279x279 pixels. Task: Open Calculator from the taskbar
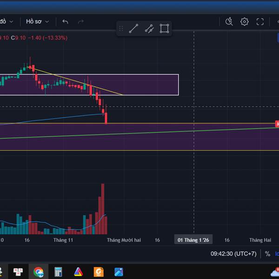58,272
